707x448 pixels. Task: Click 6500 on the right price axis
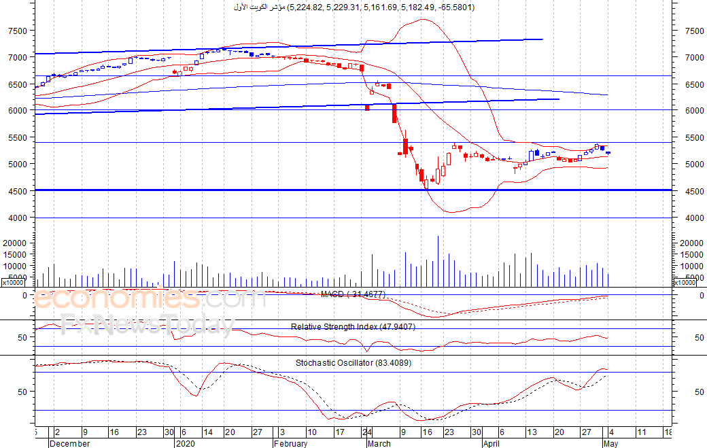point(694,85)
